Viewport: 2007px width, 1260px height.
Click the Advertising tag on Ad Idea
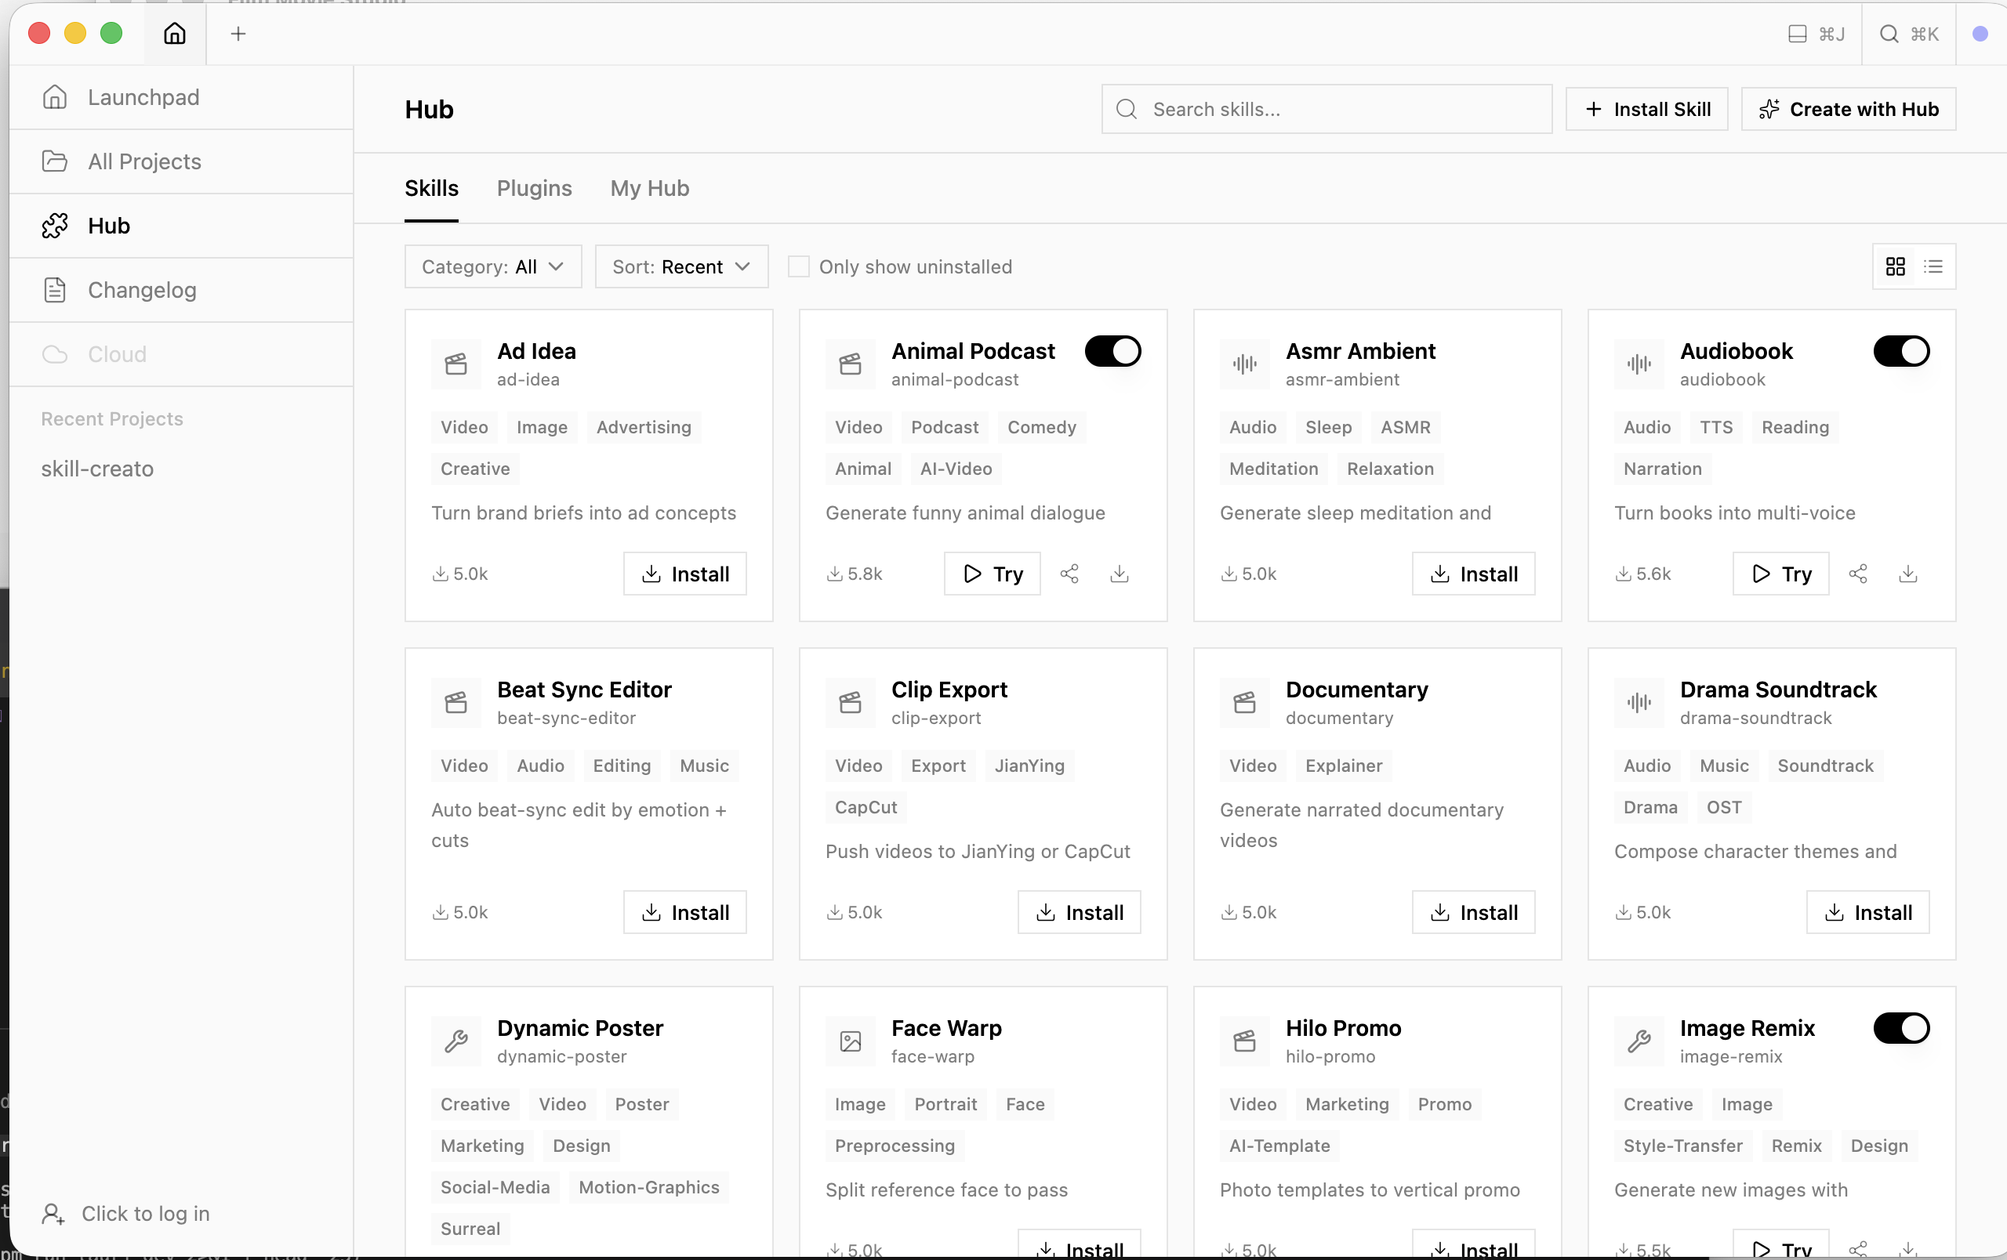(x=644, y=427)
